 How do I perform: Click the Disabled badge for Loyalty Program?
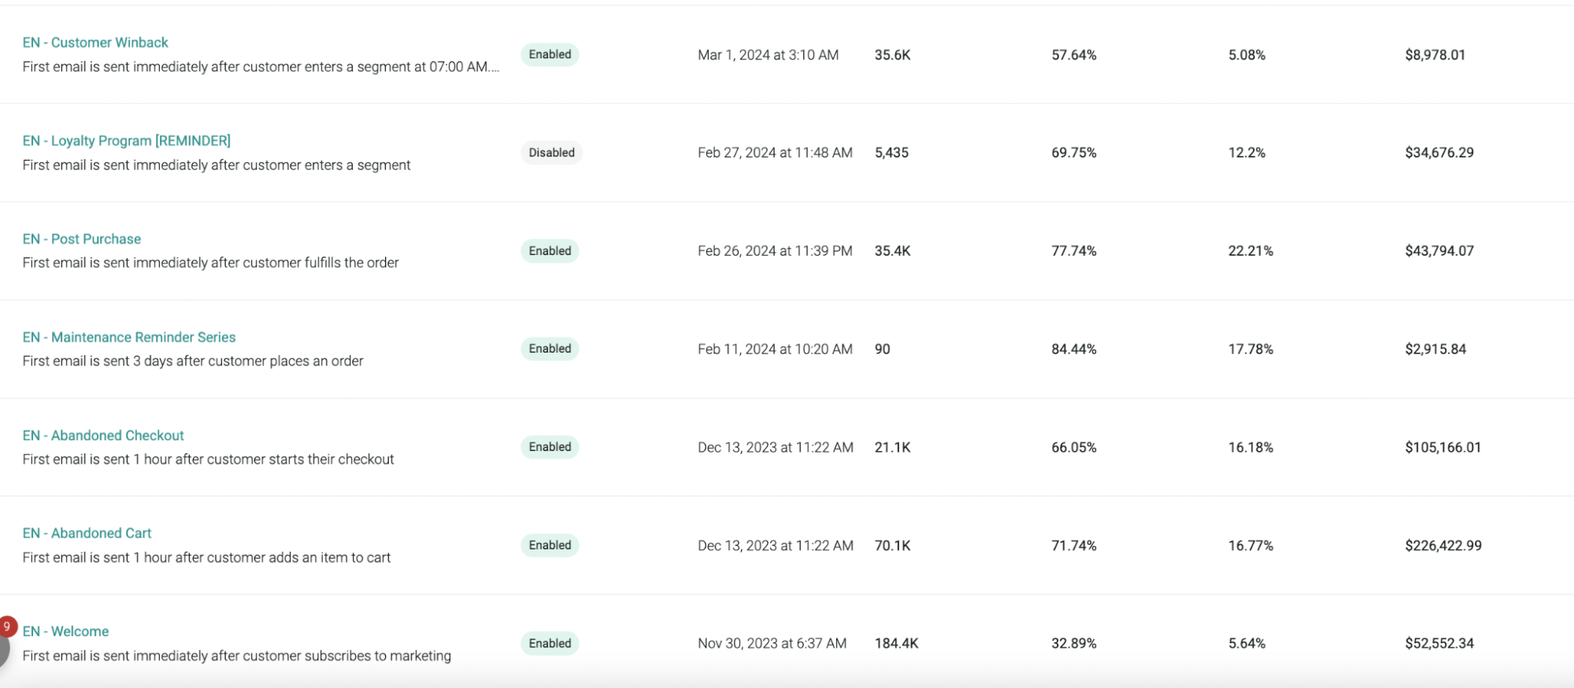pos(551,153)
